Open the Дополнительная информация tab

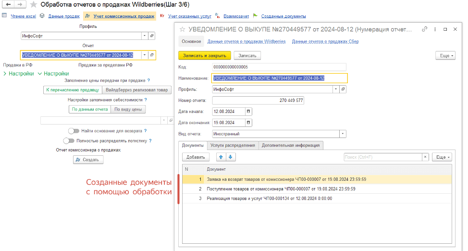291,145
